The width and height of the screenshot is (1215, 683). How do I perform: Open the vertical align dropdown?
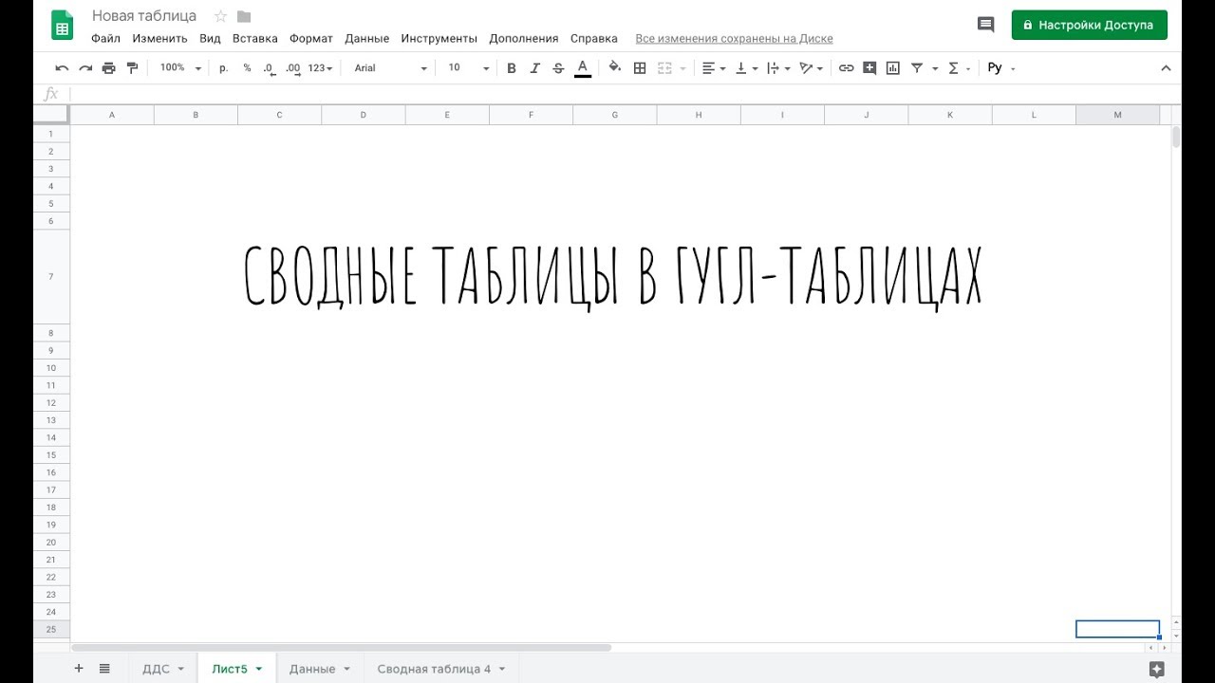click(x=747, y=68)
